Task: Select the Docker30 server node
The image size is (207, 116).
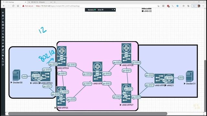Action: tap(16, 75)
